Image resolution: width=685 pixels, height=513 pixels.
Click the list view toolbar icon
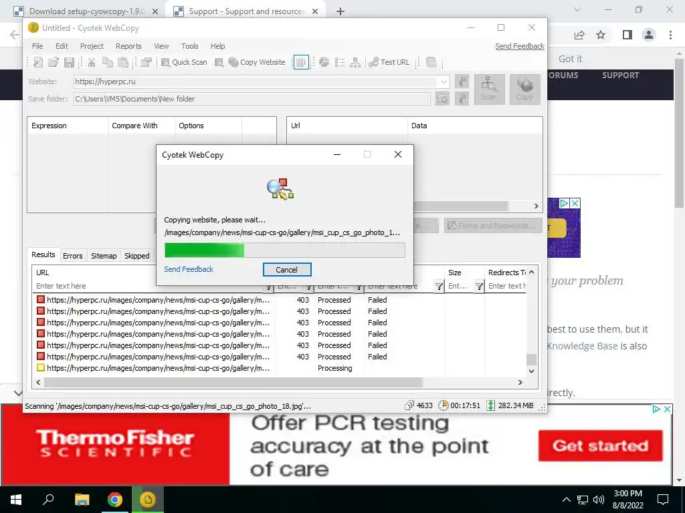[339, 62]
